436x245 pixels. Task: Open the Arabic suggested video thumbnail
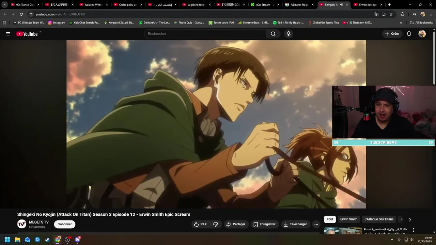343,231
